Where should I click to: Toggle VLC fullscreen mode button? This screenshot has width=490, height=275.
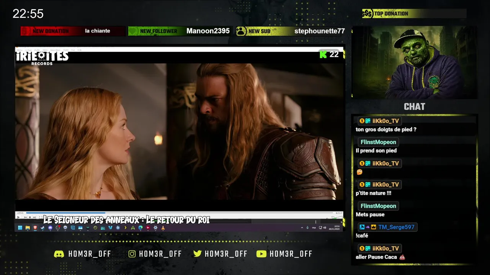41,217
